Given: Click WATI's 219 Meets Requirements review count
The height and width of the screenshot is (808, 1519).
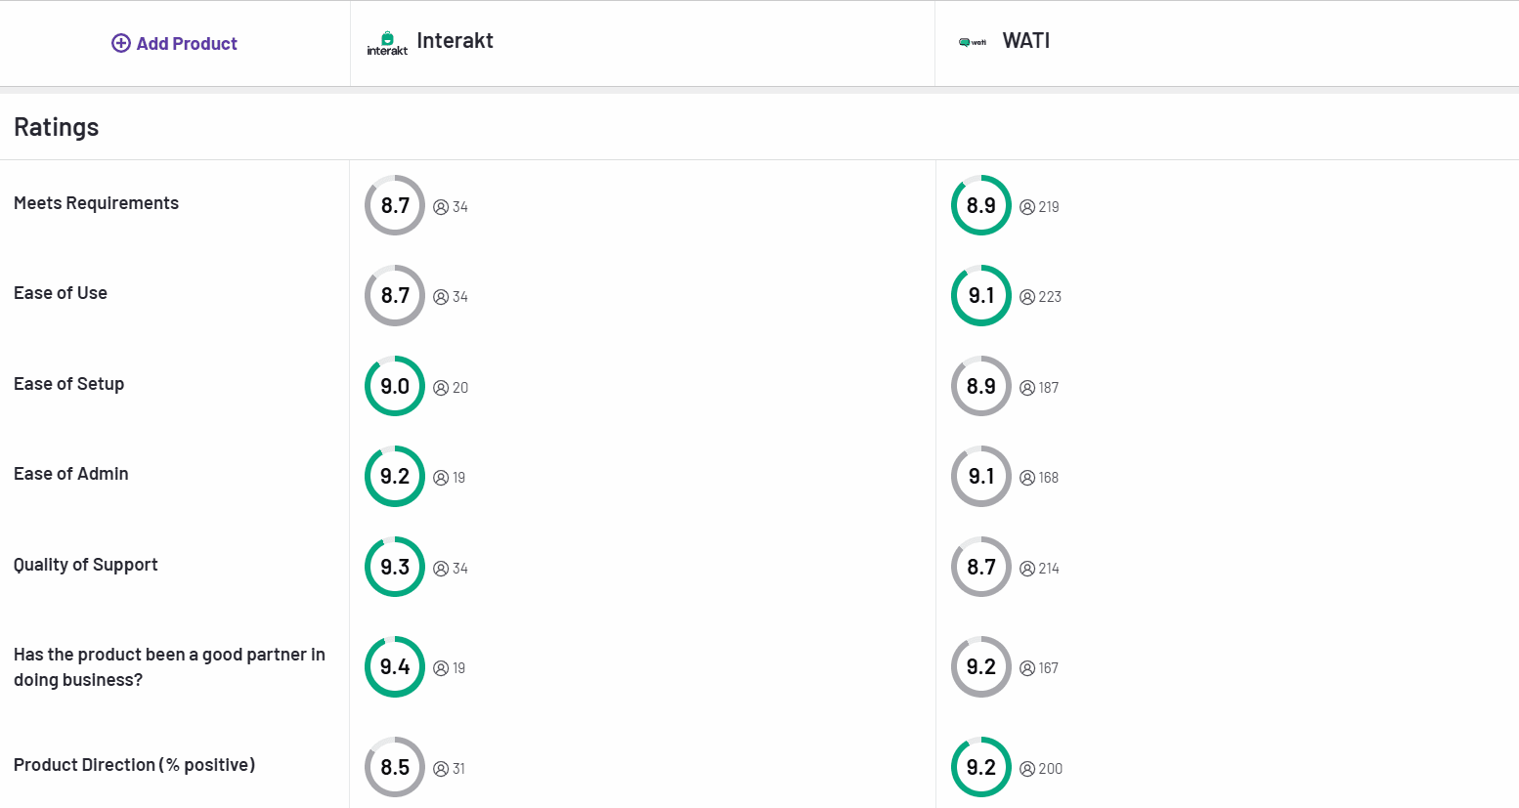Looking at the screenshot, I should (x=1049, y=207).
